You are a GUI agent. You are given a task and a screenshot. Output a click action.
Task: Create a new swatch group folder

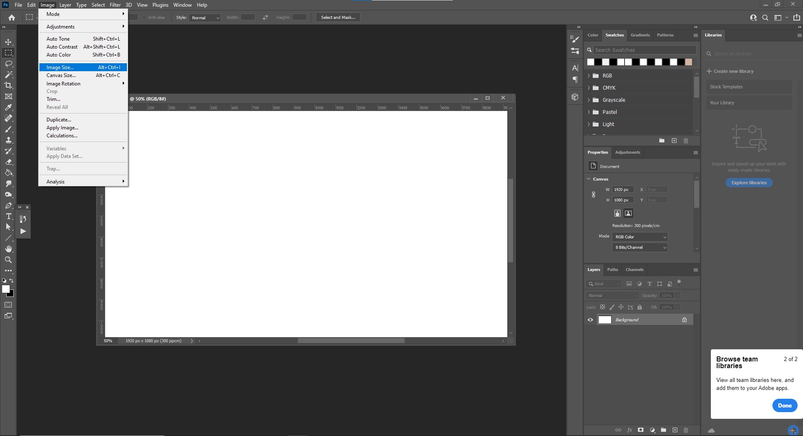pyautogui.click(x=662, y=141)
